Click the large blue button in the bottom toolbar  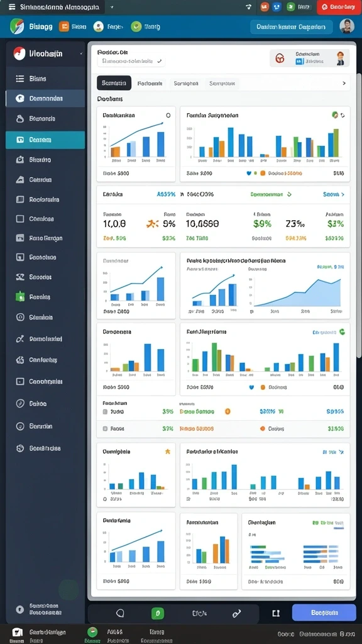[x=324, y=613]
